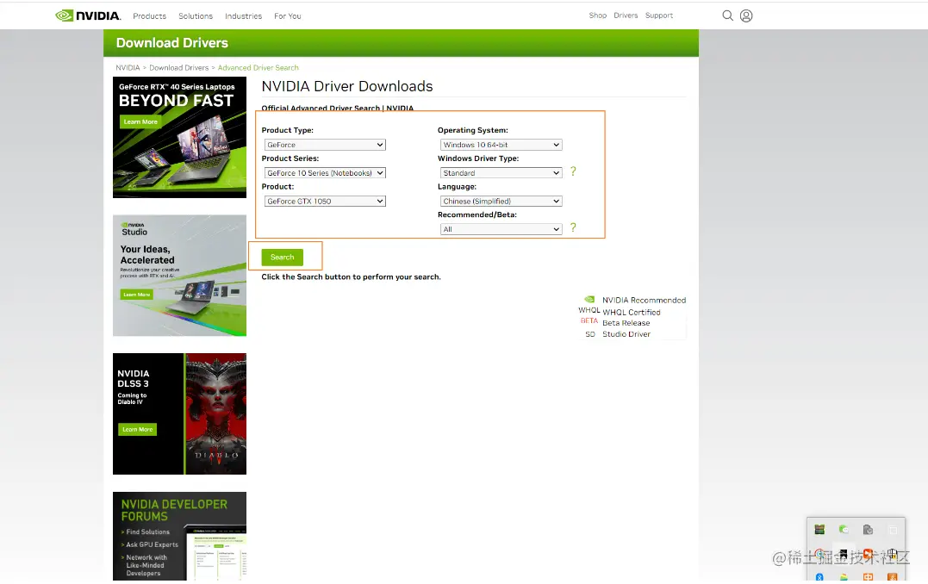
Task: Click the memory chip tray icon
Action: point(819,529)
